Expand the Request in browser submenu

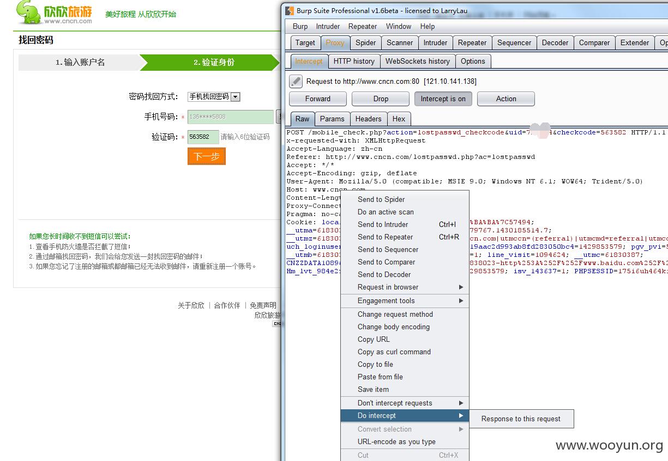405,287
